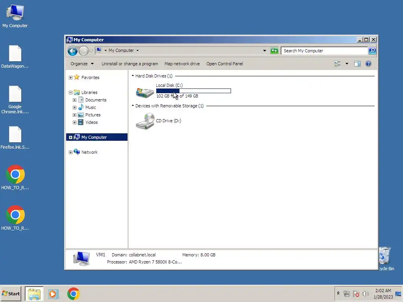Click the greyed Forward navigation arrow
Viewport: 403px width, 302px height.
point(83,51)
